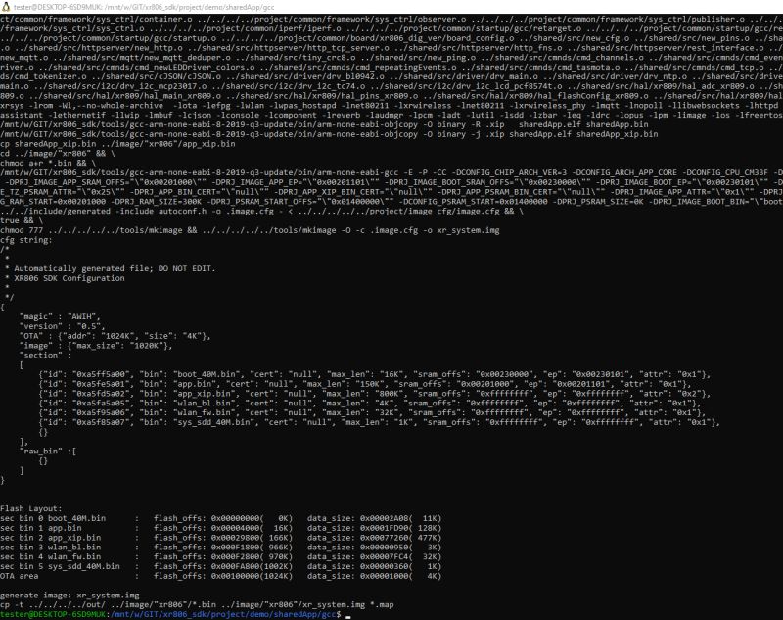Viewport: 783px width, 620px height.
Task: Click the section entry with id 0xa5fe5a01
Action: 364,384
